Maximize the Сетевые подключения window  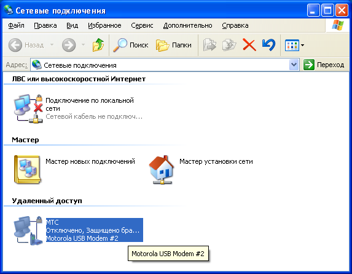(327, 10)
